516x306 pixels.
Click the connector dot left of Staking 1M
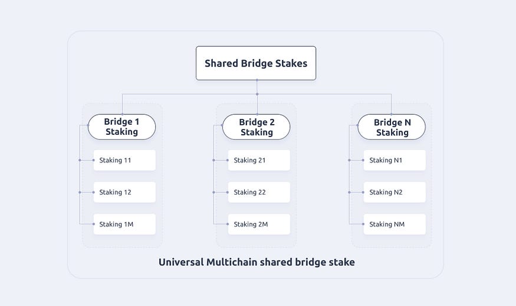pyautogui.click(x=94, y=224)
